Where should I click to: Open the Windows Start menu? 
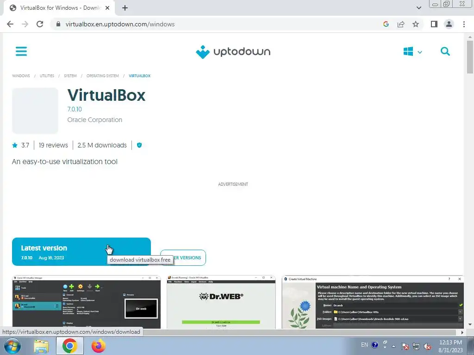(x=12, y=346)
